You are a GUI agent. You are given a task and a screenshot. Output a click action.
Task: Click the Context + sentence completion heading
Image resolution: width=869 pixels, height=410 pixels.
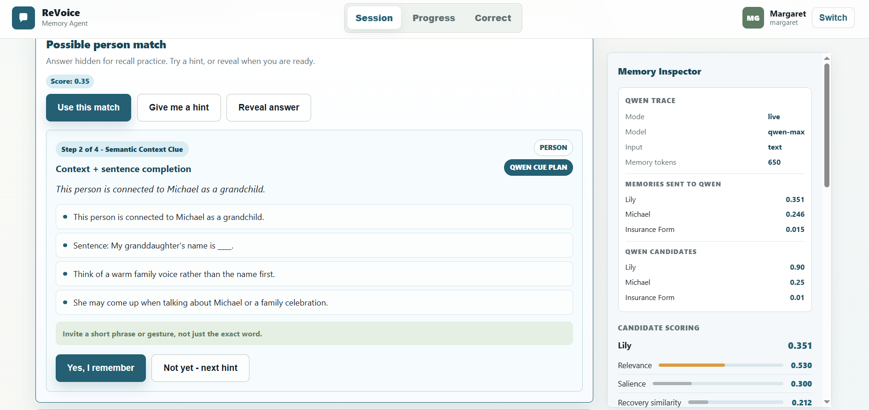123,169
